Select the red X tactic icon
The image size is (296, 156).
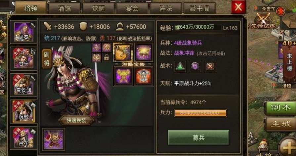210,66
